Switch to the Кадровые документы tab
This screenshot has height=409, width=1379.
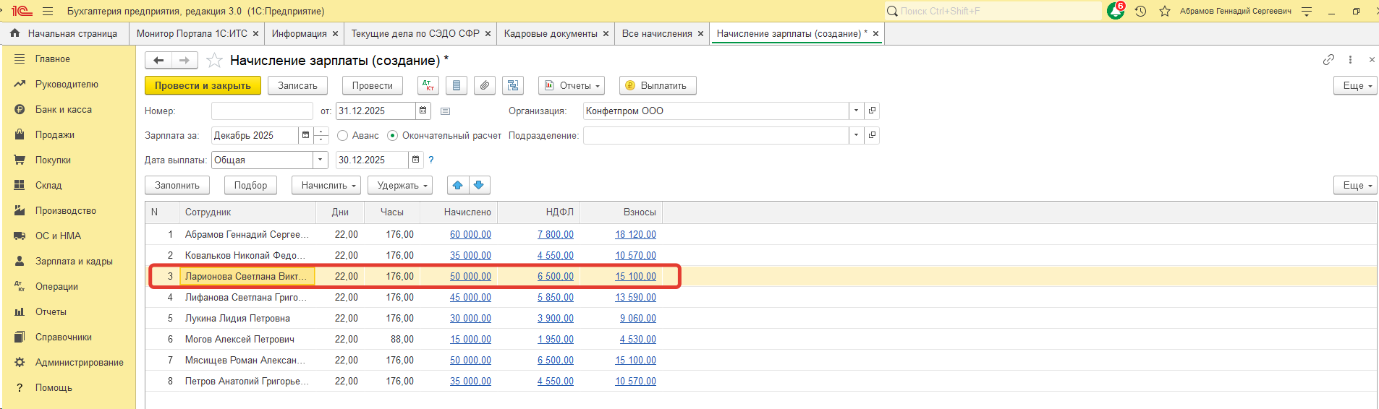click(551, 33)
